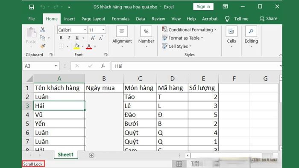299x168 pixels.
Task: Click the Insert Function fx icon
Action: pyautogui.click(x=103, y=66)
